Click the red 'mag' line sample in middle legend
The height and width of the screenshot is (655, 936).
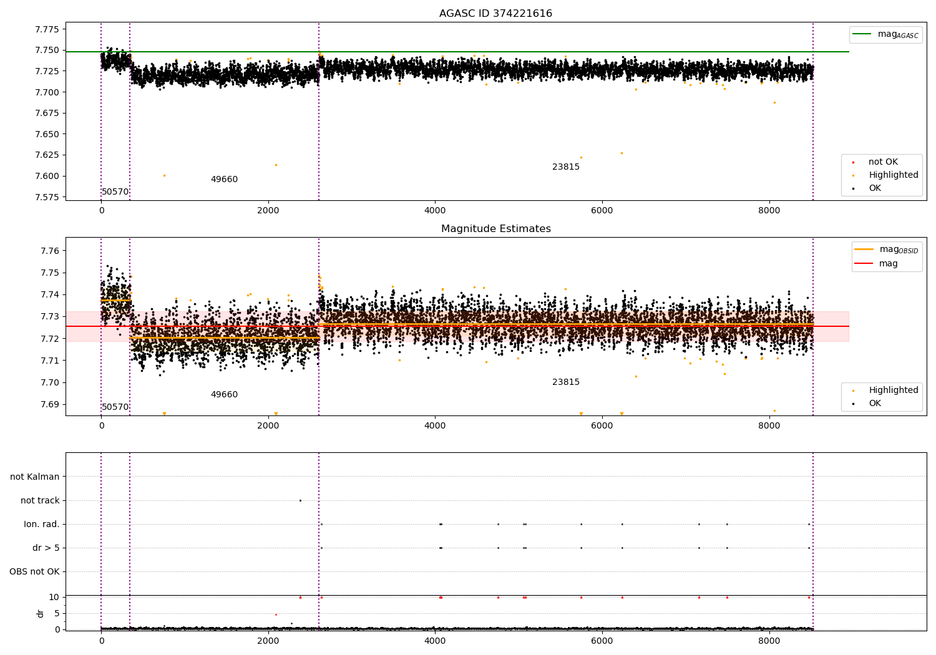[864, 263]
